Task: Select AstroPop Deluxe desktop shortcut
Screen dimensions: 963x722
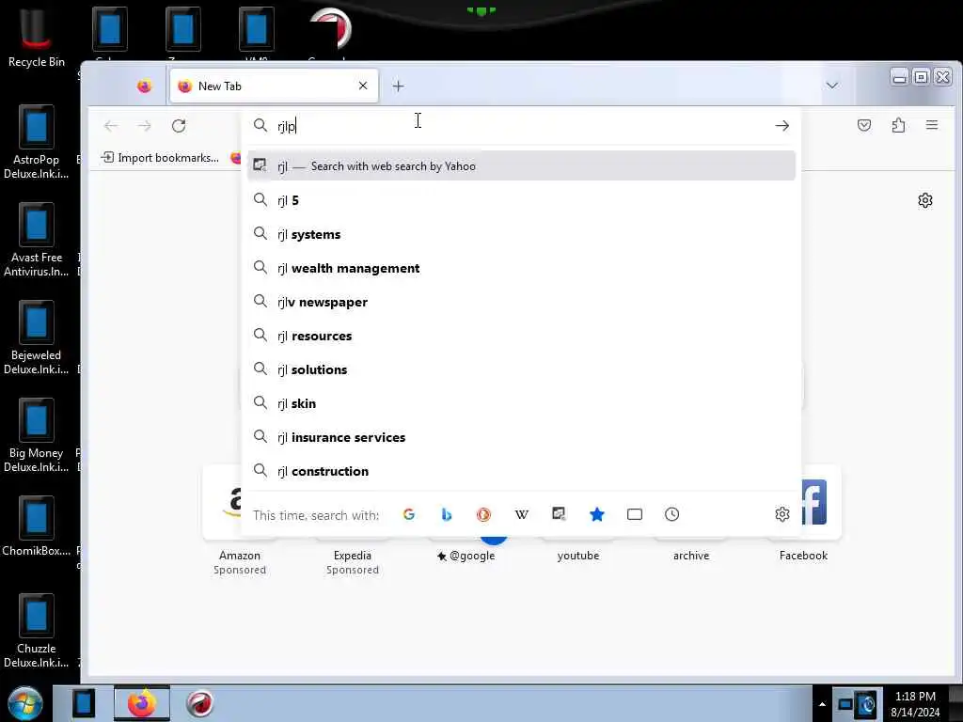Action: click(x=37, y=143)
